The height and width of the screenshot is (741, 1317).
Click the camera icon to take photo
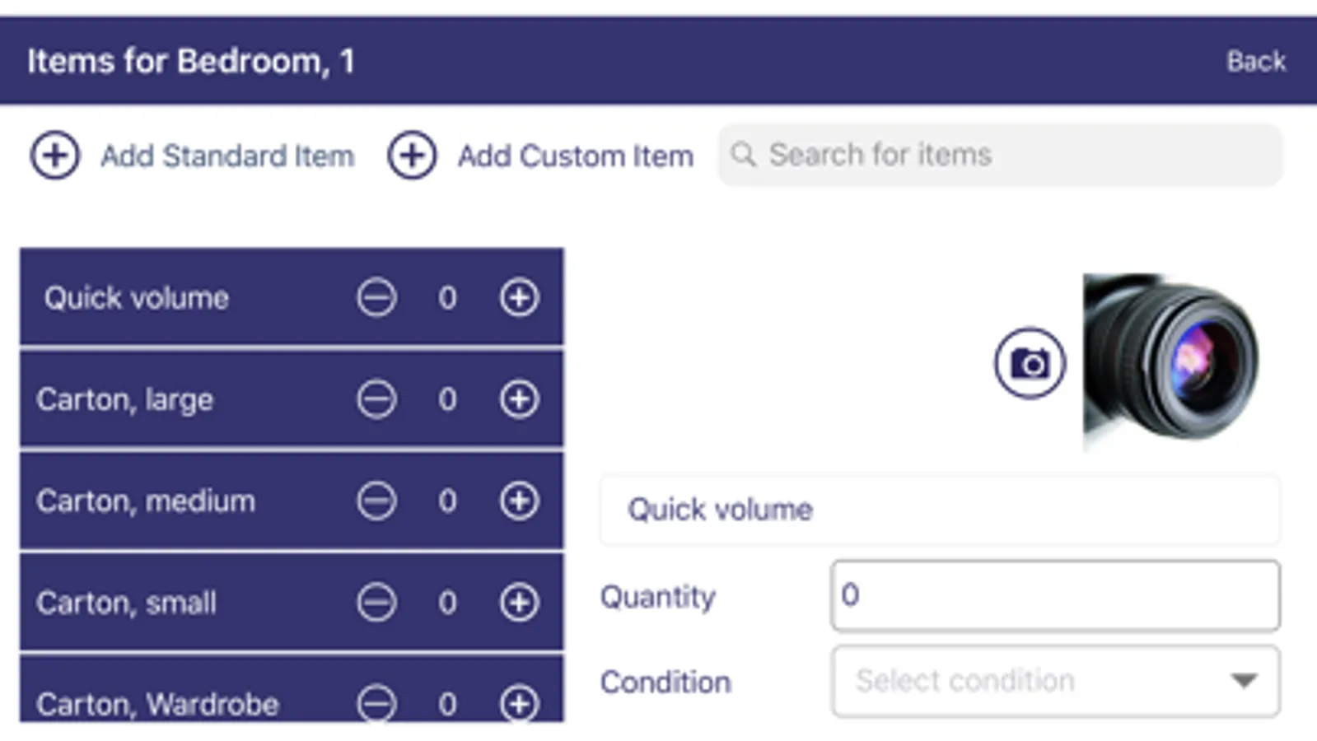pos(1030,363)
